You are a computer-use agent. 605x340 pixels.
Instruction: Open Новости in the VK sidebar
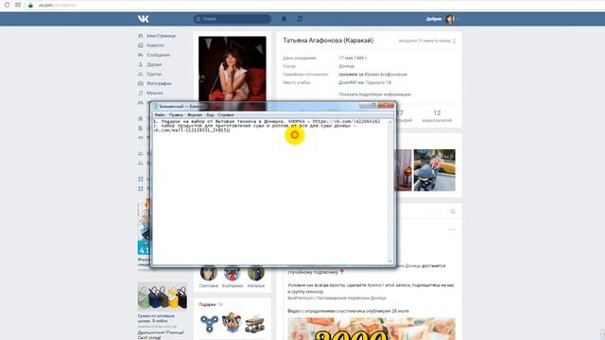155,45
